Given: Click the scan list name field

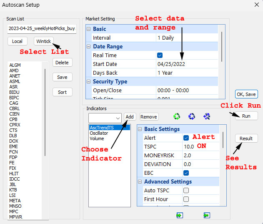Looking at the screenshot, I should pyautogui.click(x=42, y=29).
